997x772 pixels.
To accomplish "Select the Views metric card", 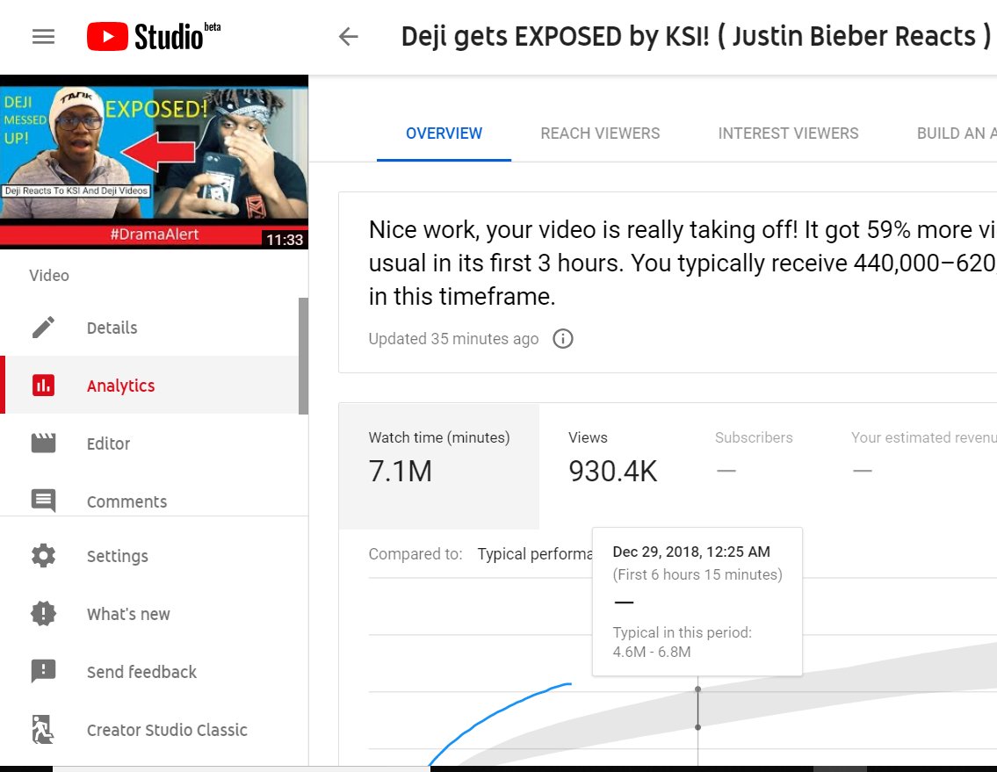I will (612, 466).
